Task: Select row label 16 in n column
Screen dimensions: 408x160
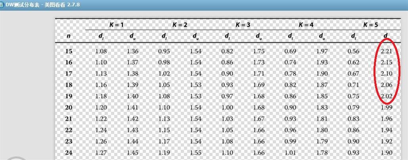Action: pyautogui.click(x=69, y=62)
